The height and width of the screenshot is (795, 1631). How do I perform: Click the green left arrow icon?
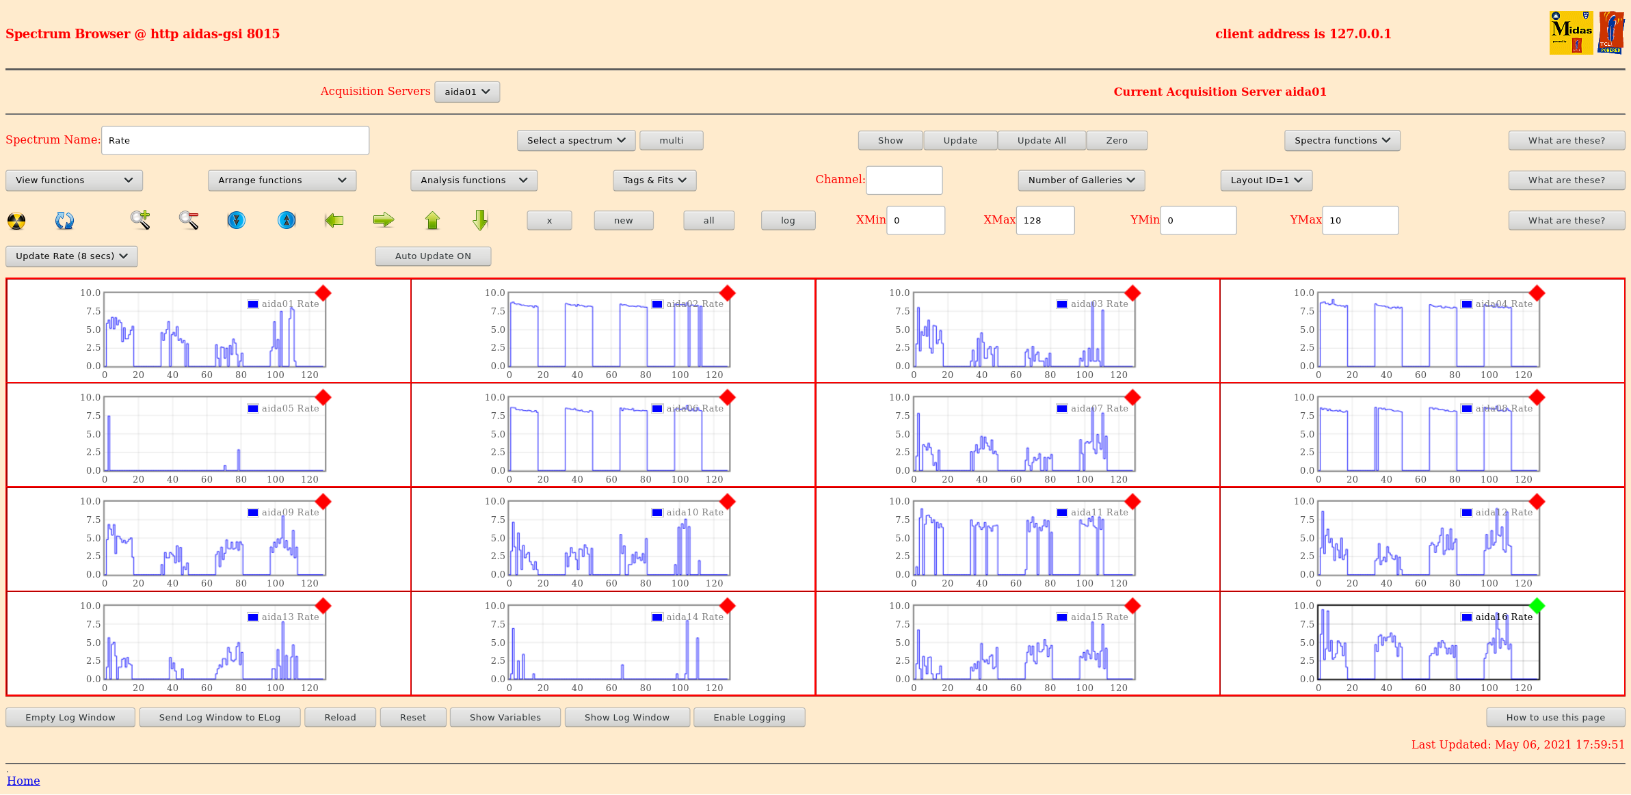pyautogui.click(x=334, y=220)
